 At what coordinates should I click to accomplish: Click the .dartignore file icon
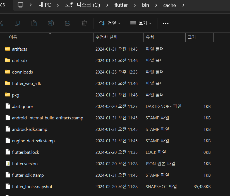(8, 106)
